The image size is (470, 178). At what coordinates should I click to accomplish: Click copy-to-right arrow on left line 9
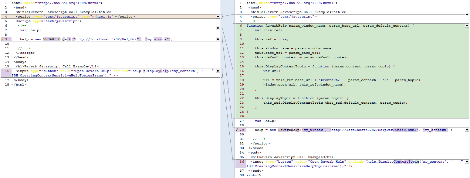pyautogui.click(x=218, y=39)
